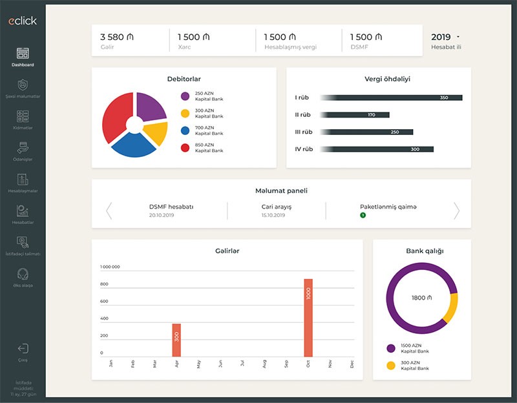Click the red 850 AZN legend dot

tap(185, 147)
